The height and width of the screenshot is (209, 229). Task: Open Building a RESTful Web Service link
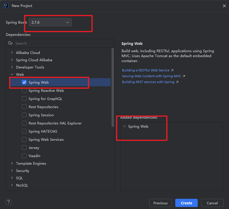pos(146,70)
